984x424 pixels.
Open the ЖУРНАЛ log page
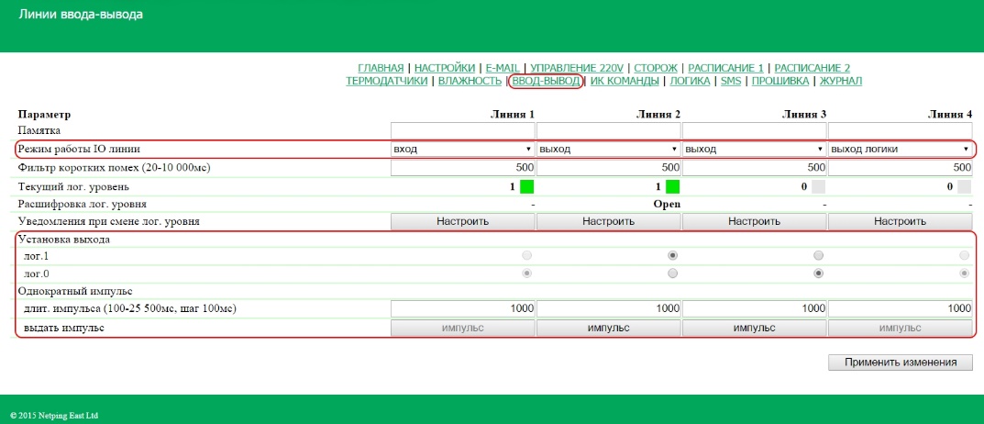(840, 81)
